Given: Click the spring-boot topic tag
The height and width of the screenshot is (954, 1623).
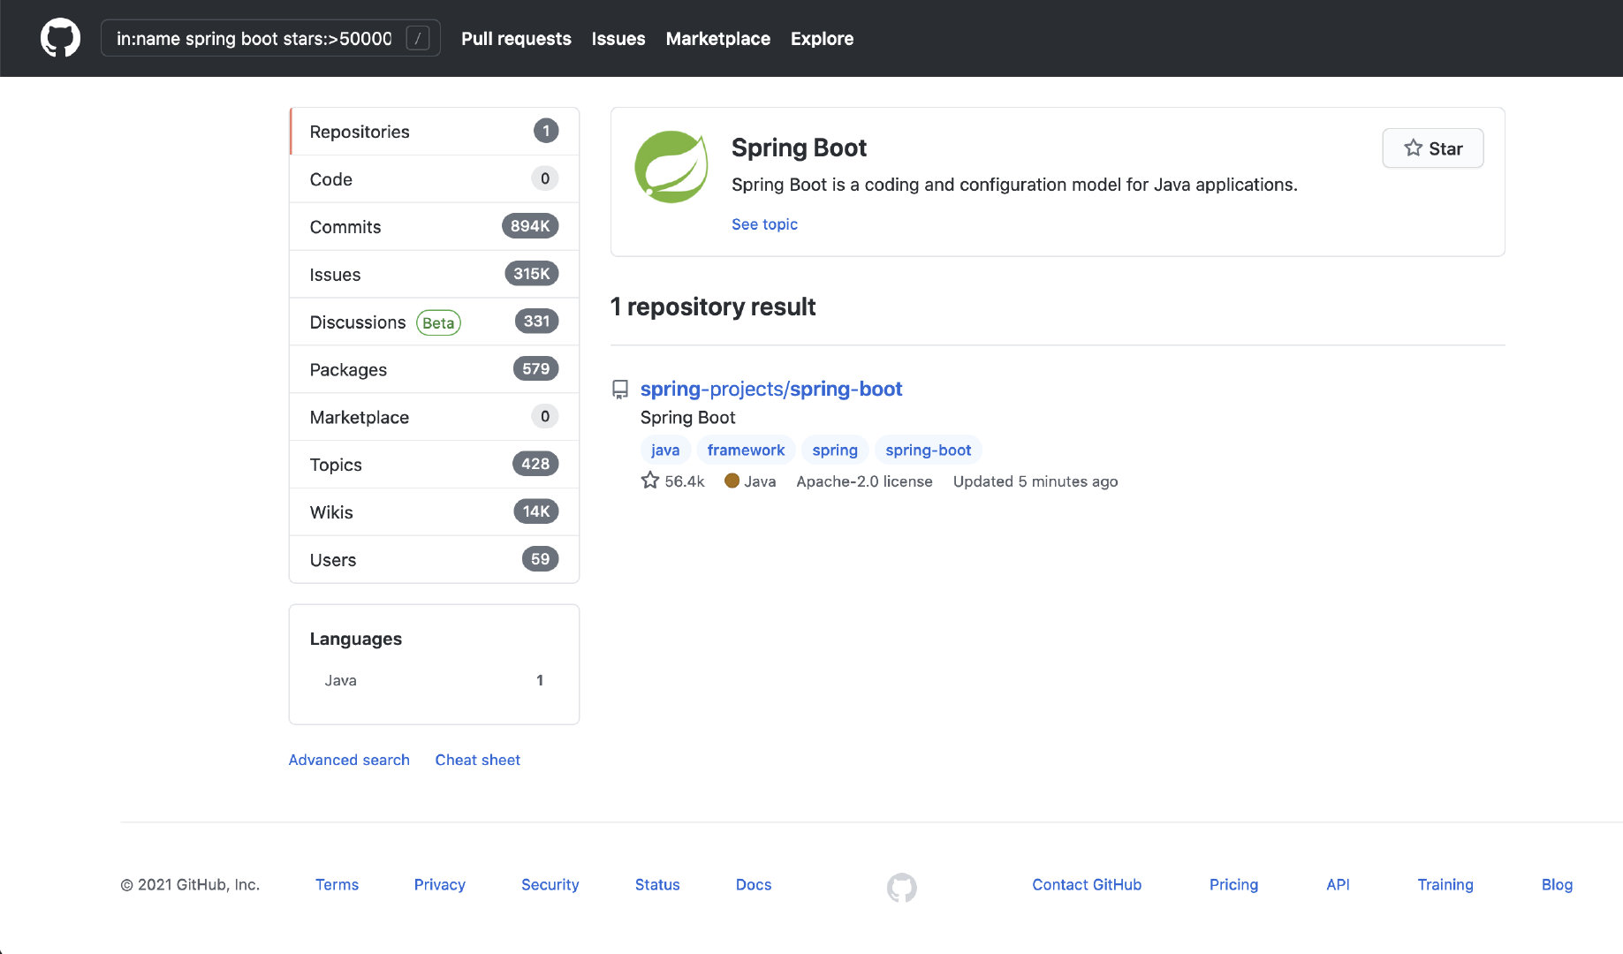Looking at the screenshot, I should pos(928,450).
